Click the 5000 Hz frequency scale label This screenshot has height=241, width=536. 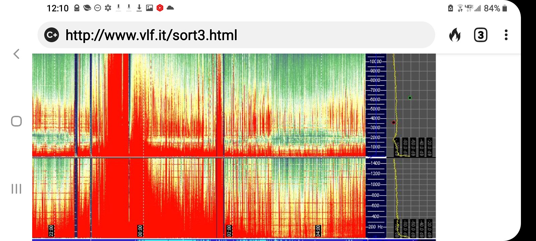point(375,109)
